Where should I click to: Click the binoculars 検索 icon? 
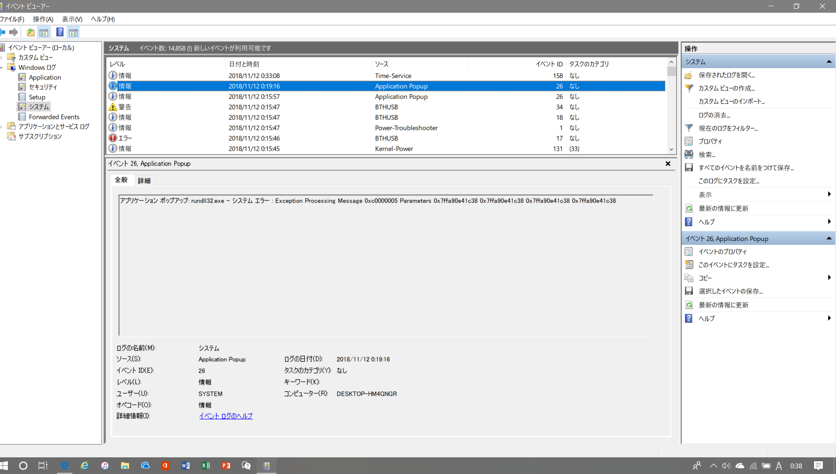pos(689,154)
